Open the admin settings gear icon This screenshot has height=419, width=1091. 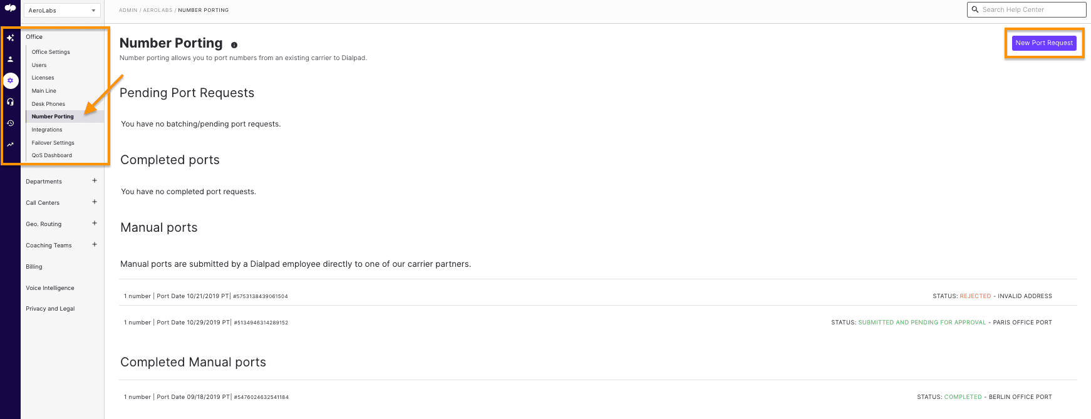tap(10, 80)
